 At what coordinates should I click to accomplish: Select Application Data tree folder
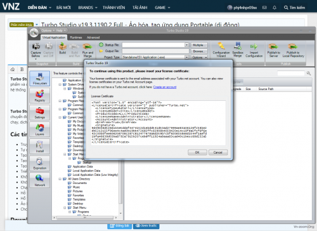tap(82, 166)
